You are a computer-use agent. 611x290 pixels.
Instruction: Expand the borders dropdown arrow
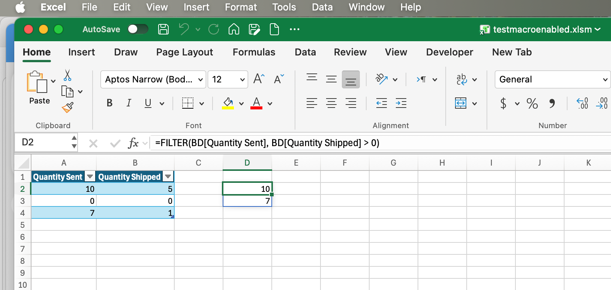coord(202,103)
